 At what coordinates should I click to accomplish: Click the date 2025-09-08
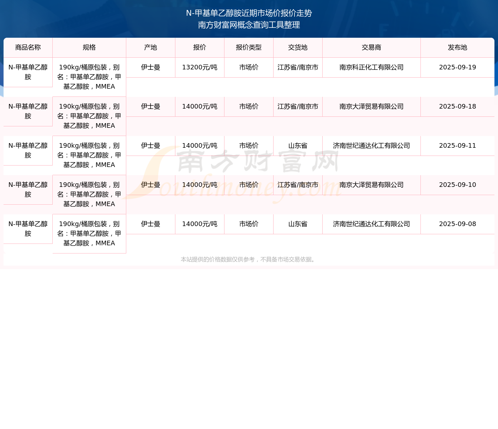[x=457, y=224]
